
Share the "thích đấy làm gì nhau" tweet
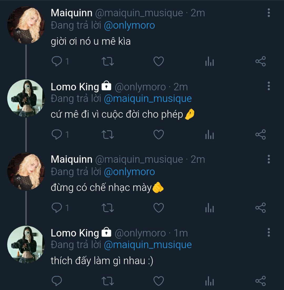pyautogui.click(x=261, y=281)
